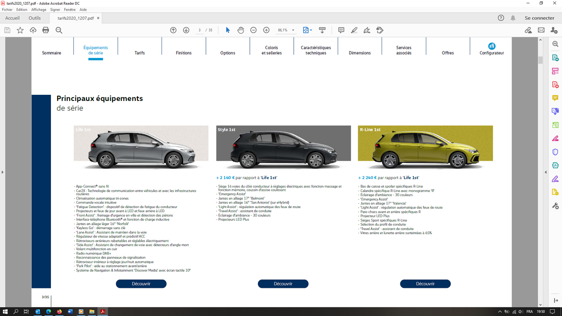Viewport: 562px width, 316px height.
Task: Open Comment tool in right sidebar
Action: (x=555, y=98)
